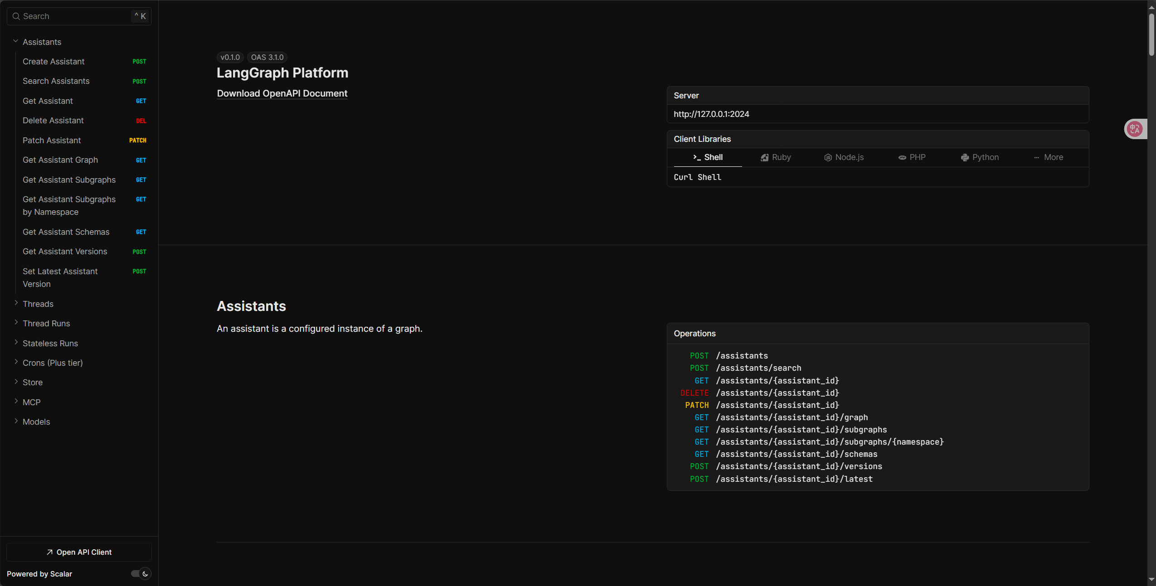Open Delete Assistant in sidebar
The width and height of the screenshot is (1156, 586).
point(84,121)
